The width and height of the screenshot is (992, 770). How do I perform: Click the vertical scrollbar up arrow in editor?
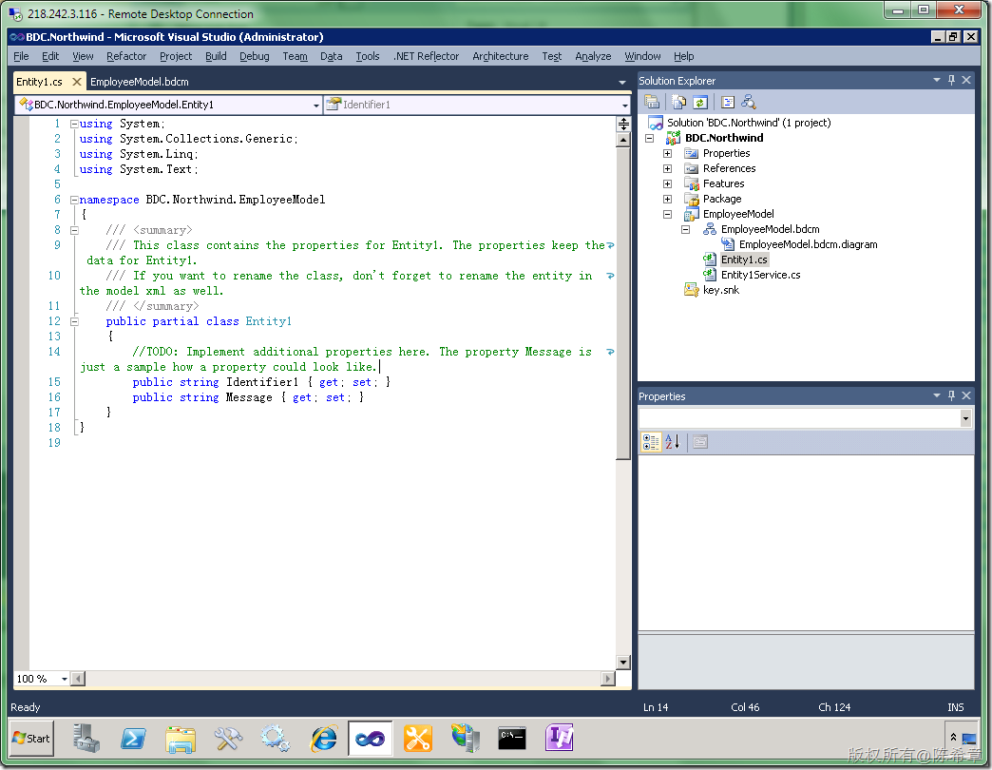pos(623,140)
